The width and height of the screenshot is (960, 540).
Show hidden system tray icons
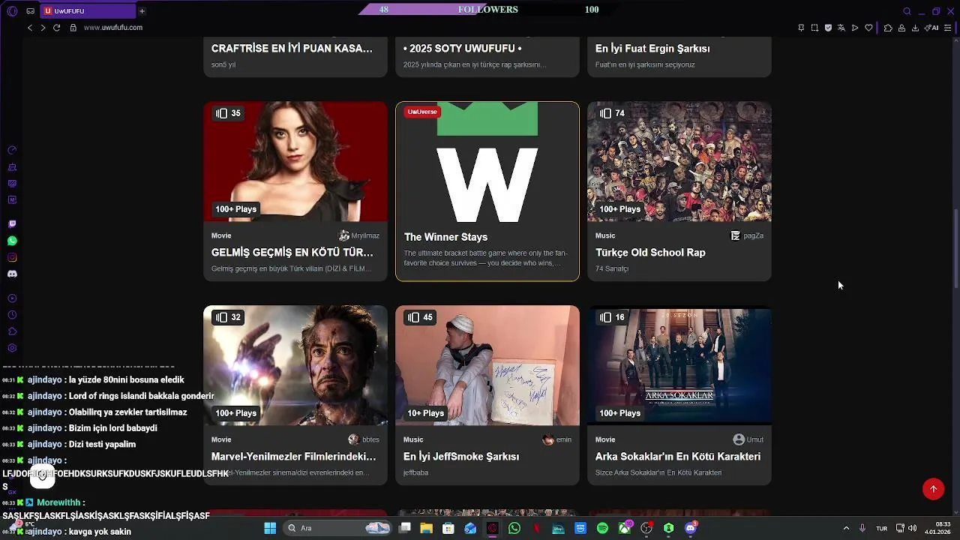coord(846,528)
